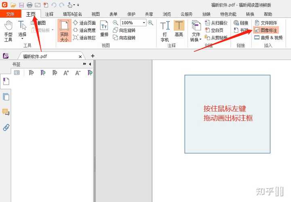Click the print icon in quick access
The image size is (291, 202).
(30, 5)
